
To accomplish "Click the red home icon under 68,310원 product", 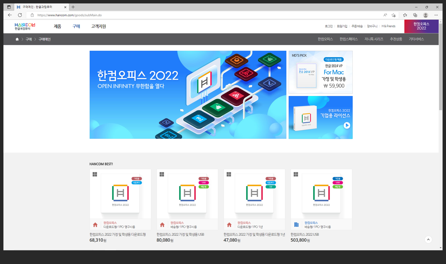I will click(x=95, y=225).
